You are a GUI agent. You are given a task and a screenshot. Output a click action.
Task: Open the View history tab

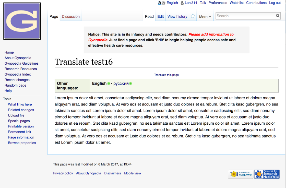point(177,16)
